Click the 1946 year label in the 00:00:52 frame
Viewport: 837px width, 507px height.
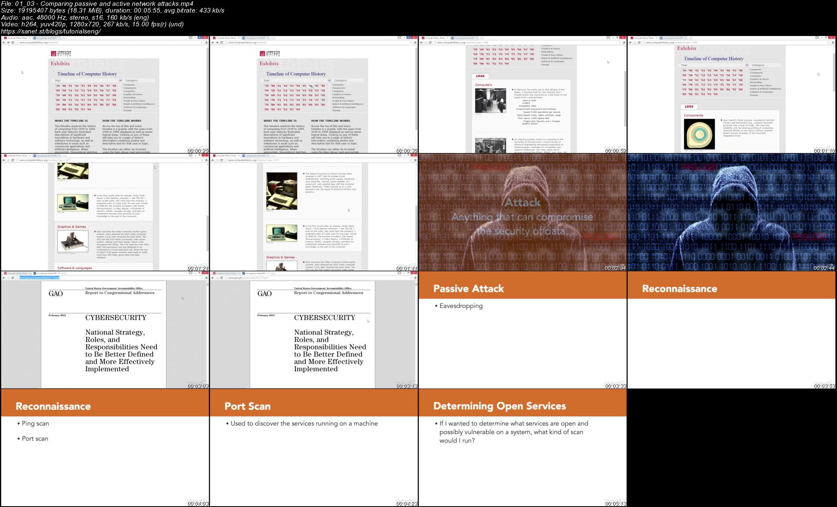(480, 76)
